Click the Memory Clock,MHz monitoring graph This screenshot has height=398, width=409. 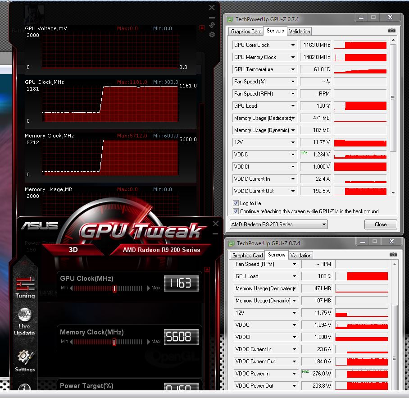(x=110, y=157)
